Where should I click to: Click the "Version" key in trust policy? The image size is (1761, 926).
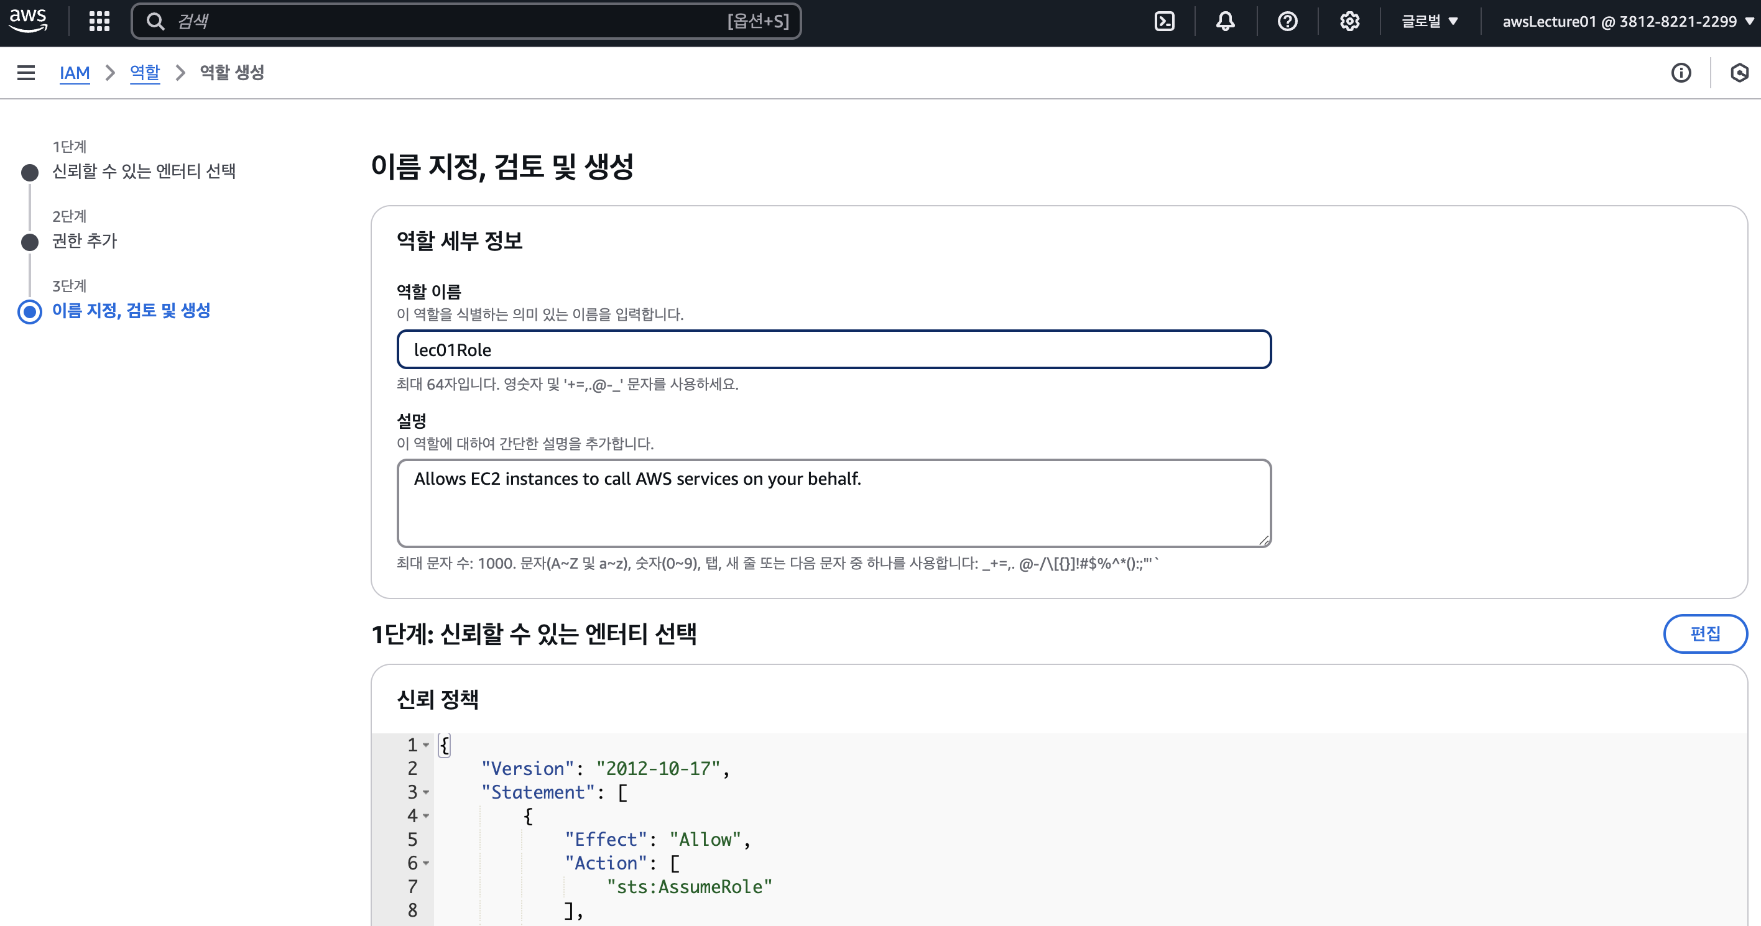point(528,769)
